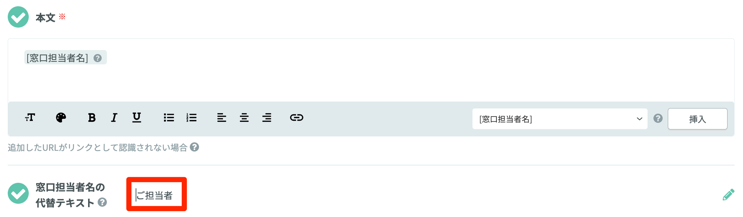The height and width of the screenshot is (217, 743).
Task: Insert a bulleted list
Action: click(169, 118)
